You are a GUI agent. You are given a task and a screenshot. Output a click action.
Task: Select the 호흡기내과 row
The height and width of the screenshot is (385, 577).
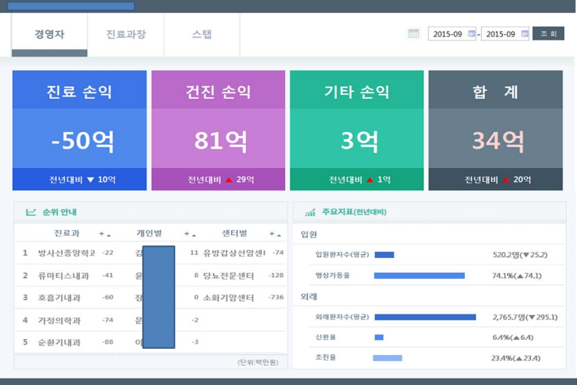click(66, 297)
